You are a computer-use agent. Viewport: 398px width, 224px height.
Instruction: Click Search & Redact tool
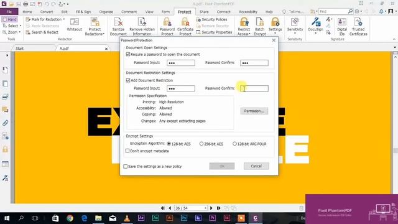(42, 32)
